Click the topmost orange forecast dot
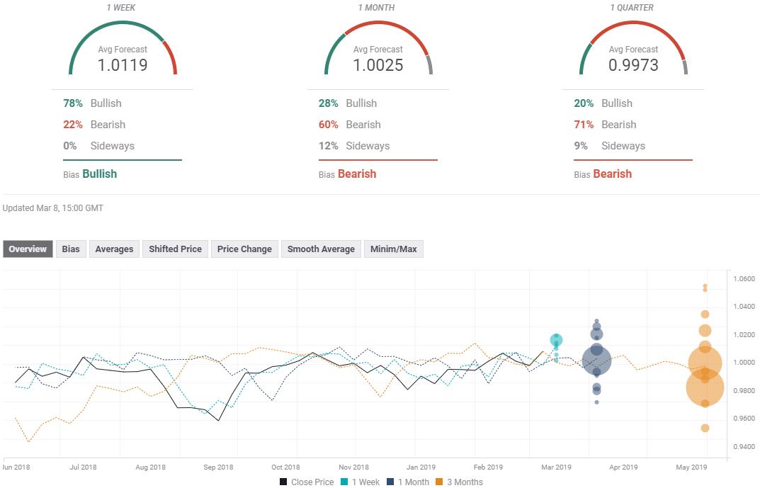Image resolution: width=760 pixels, height=488 pixels. (705, 286)
